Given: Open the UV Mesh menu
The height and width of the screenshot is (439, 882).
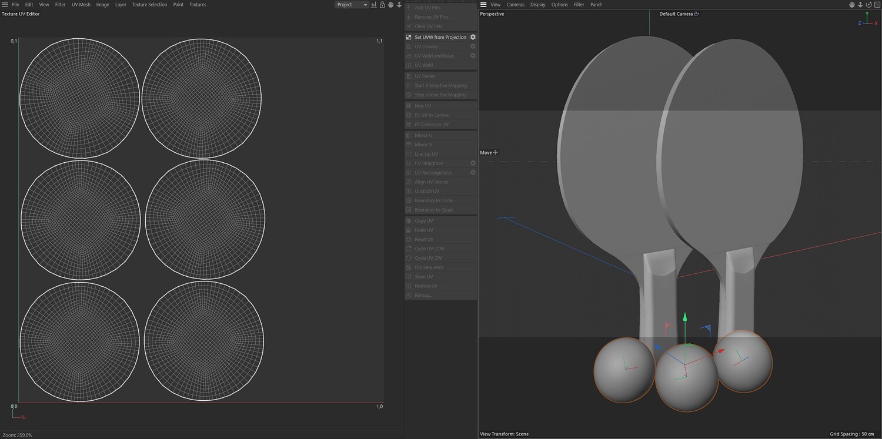Looking at the screenshot, I should click(x=81, y=5).
